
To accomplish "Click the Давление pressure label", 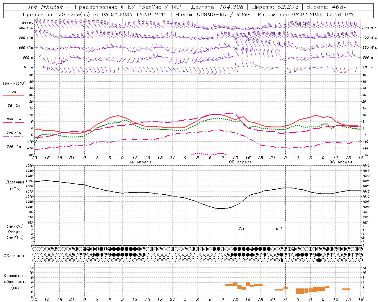I will click(15, 182).
